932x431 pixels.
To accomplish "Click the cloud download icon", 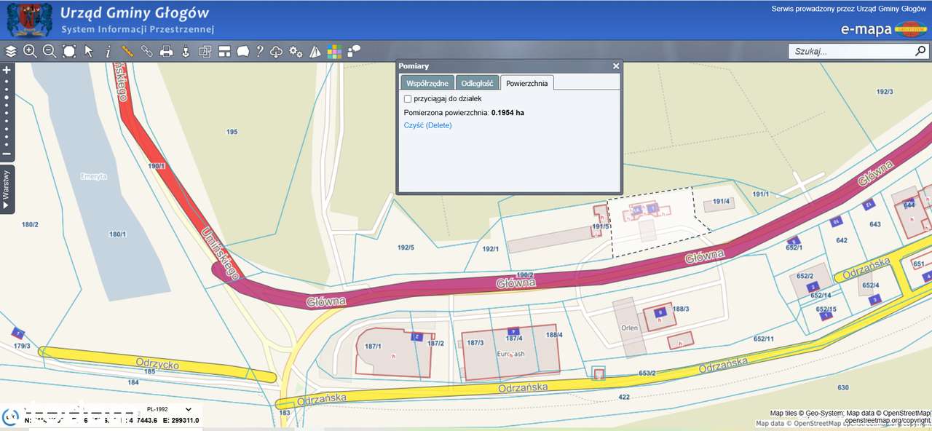I will 277,52.
